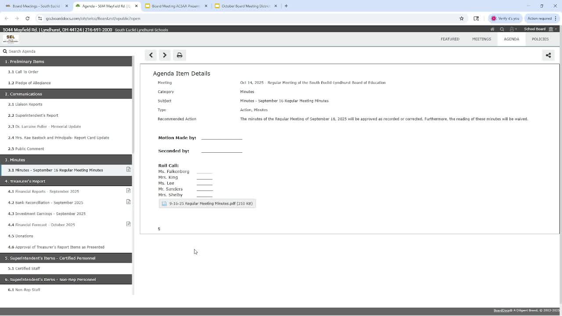562x316 pixels.
Task: Print the agenda item
Action: (x=180, y=55)
